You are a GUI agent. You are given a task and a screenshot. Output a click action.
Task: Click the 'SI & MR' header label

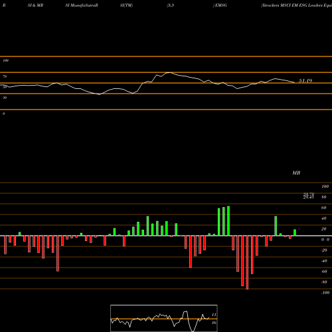pyautogui.click(x=35, y=5)
